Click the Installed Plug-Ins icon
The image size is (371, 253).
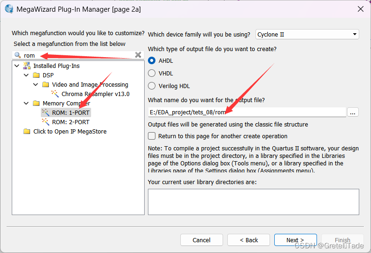pyautogui.click(x=27, y=66)
